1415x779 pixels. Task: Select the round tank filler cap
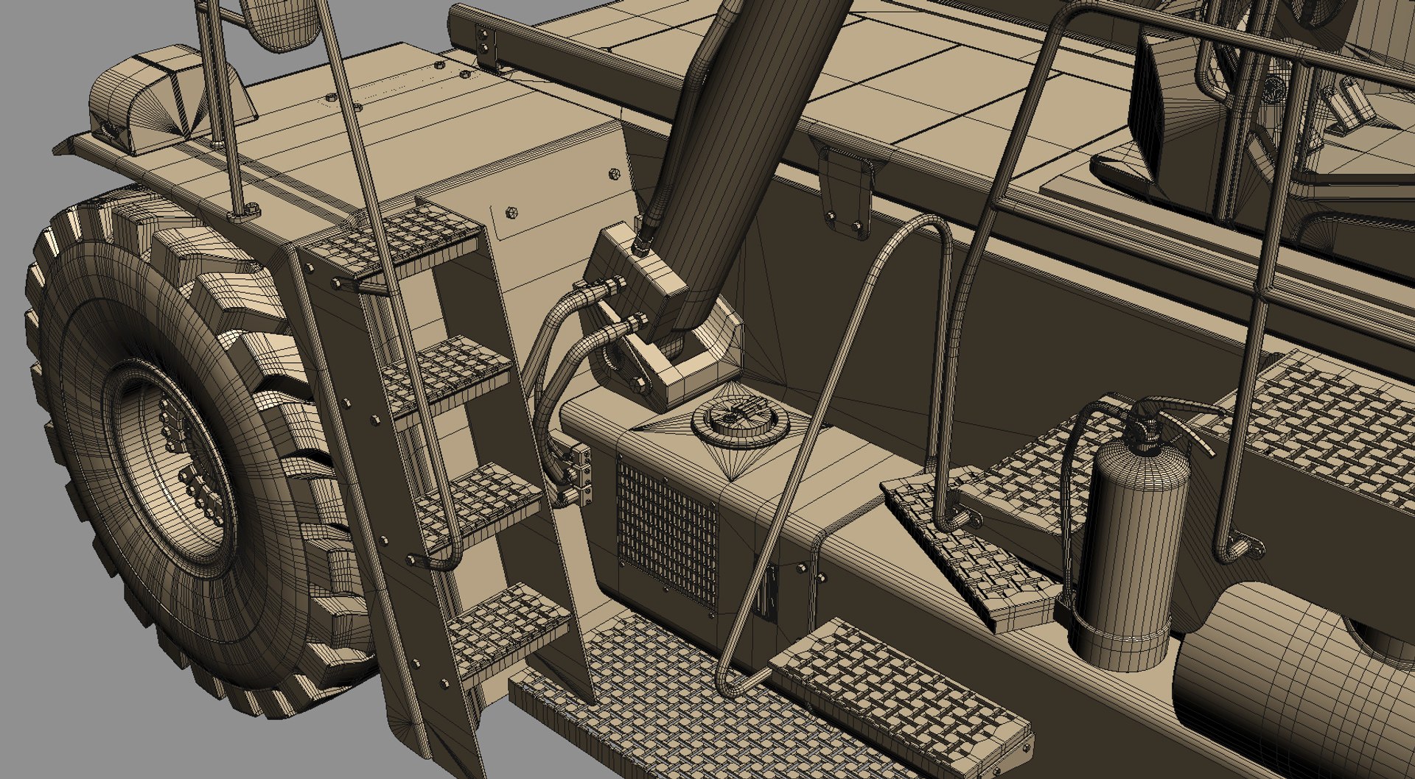[739, 422]
